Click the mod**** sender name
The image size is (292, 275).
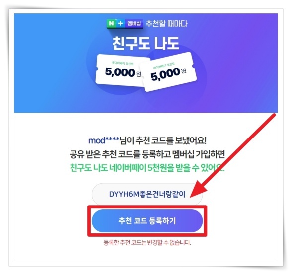[104, 140]
